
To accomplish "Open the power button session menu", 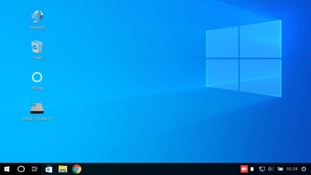I will [304, 169].
